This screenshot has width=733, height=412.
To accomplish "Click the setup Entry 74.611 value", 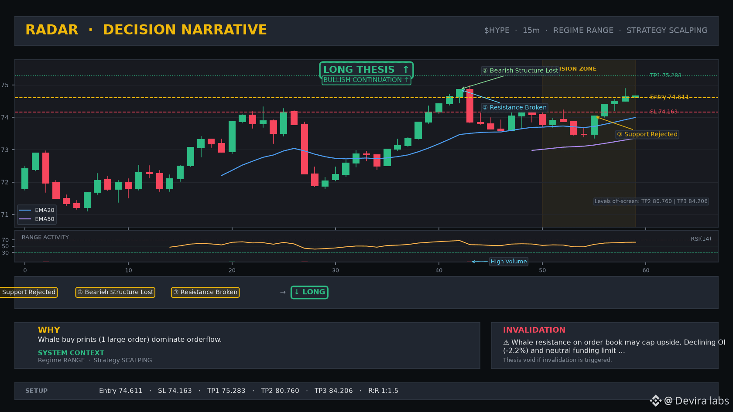I will pyautogui.click(x=120, y=391).
